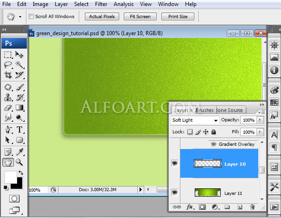
Task: Select the Path Selection tool
Action: 7,140
